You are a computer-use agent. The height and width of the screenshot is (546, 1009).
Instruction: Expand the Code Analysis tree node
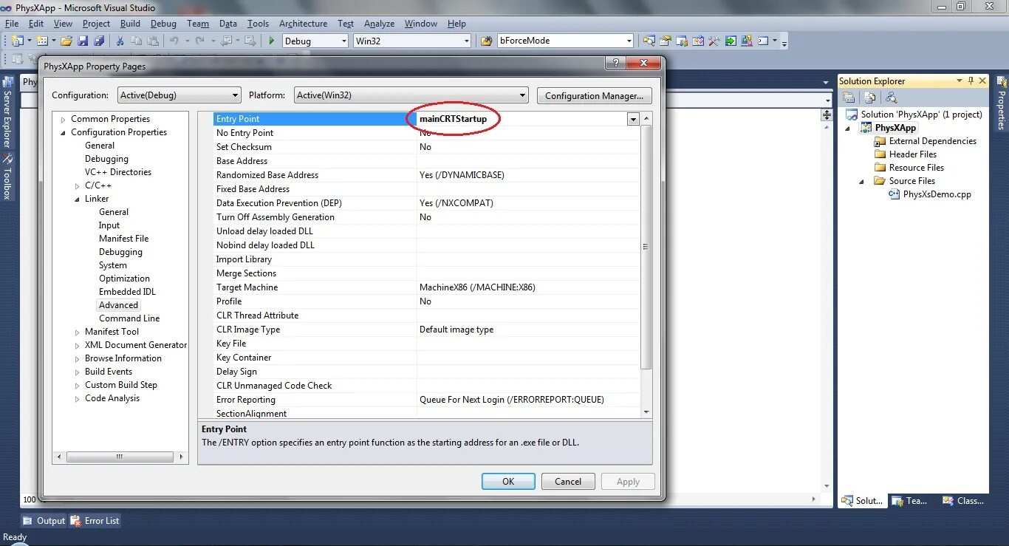[78, 399]
